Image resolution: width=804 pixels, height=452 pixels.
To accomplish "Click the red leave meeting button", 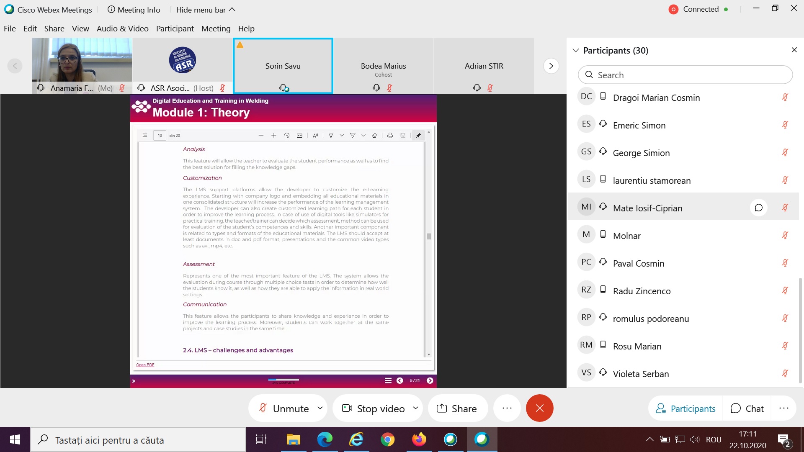I will 539,408.
